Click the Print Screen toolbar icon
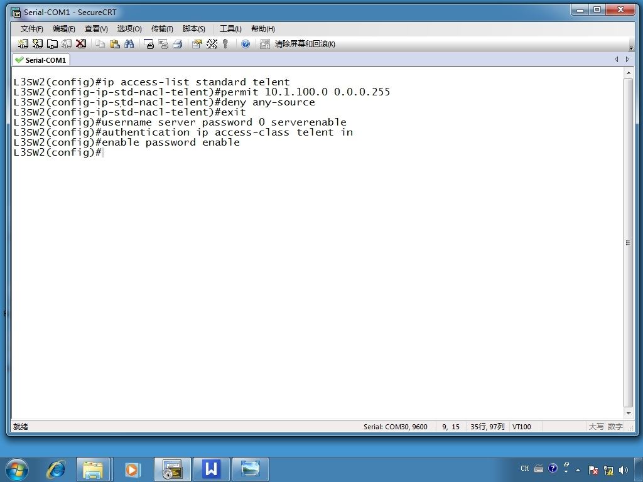Screen dimensions: 643x482 click(x=148, y=44)
